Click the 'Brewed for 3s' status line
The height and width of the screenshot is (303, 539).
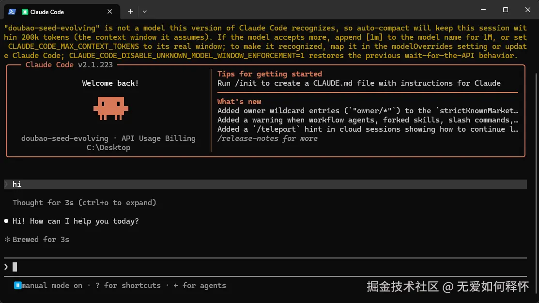[41, 240]
